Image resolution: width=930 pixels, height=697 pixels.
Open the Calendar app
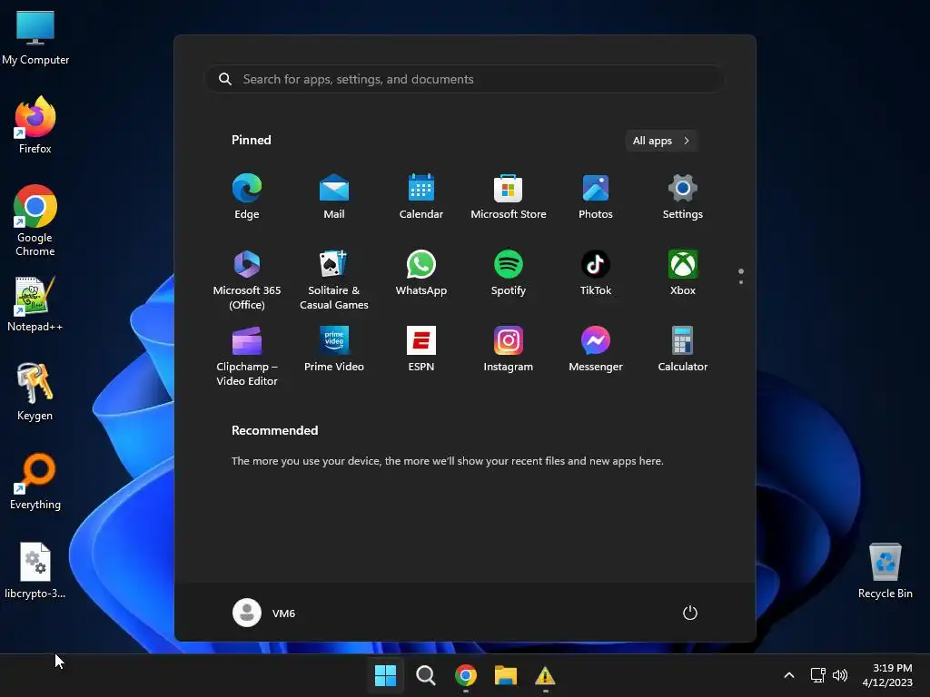[x=421, y=197]
